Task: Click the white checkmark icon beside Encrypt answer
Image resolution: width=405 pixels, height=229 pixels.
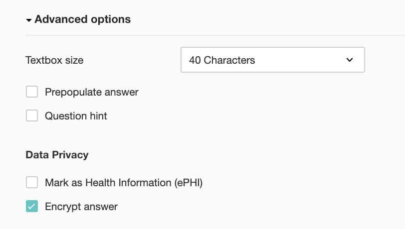Action: point(32,207)
